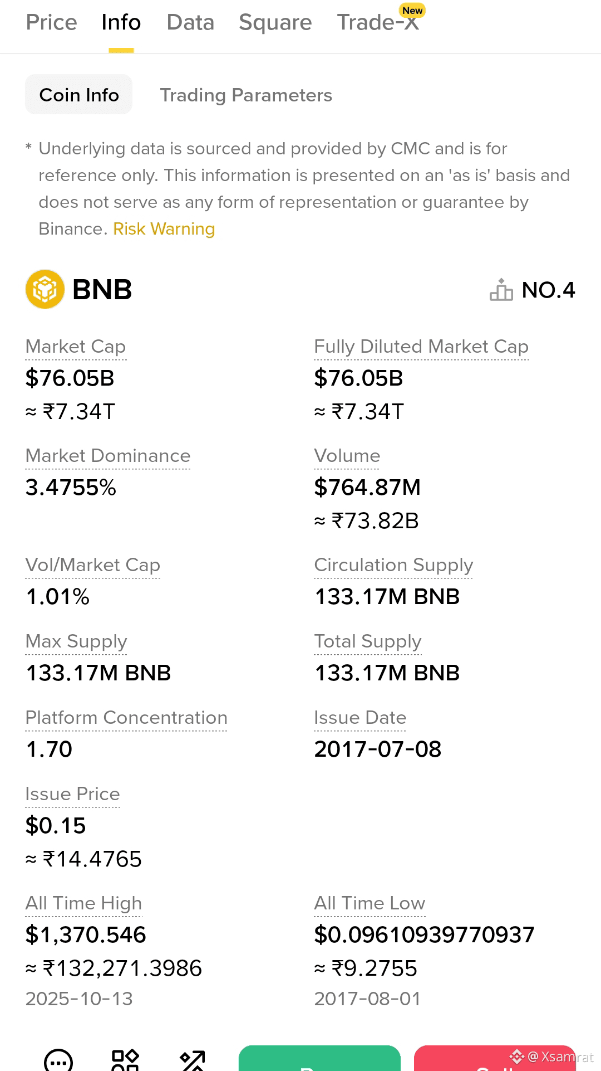Select the Coin Info pill
This screenshot has height=1071, width=601.
(79, 95)
